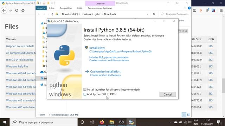Open notification center icon

[x=219, y=122]
